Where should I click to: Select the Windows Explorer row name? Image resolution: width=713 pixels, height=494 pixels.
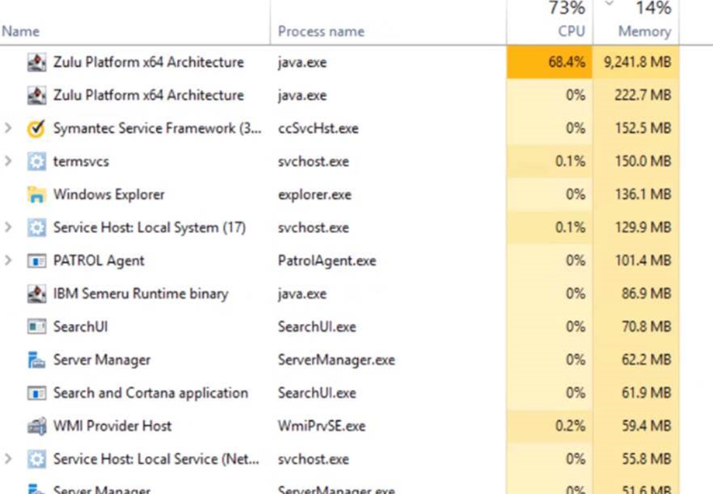tap(109, 194)
